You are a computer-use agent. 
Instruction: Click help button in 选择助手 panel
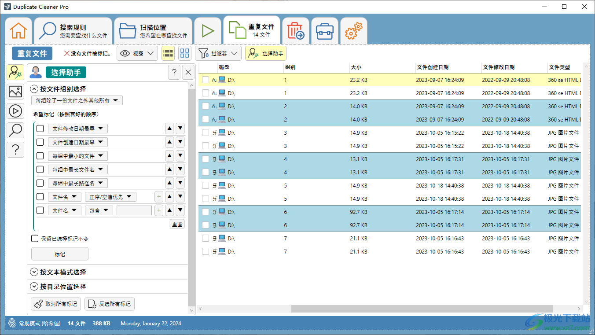(x=174, y=73)
